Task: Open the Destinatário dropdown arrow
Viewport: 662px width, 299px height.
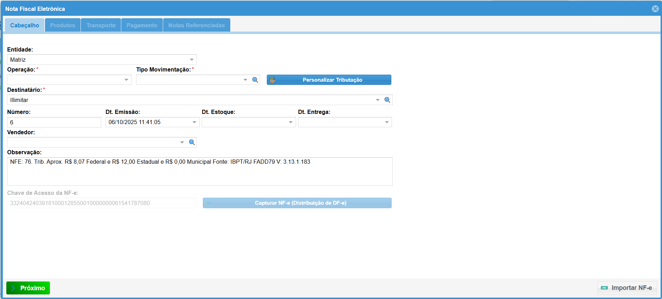Action: (378, 100)
